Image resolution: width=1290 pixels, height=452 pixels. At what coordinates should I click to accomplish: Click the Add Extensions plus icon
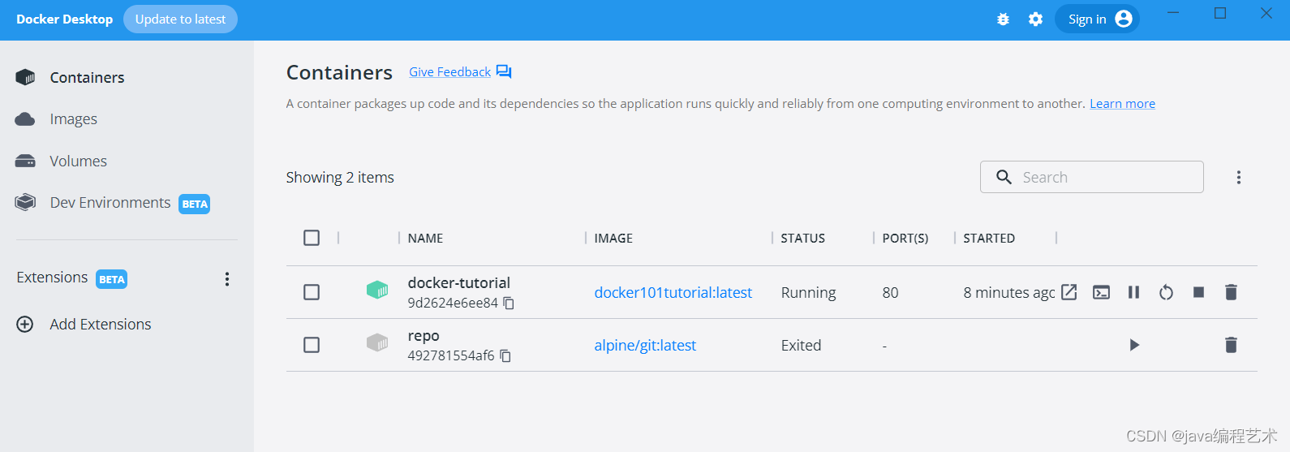coord(25,325)
